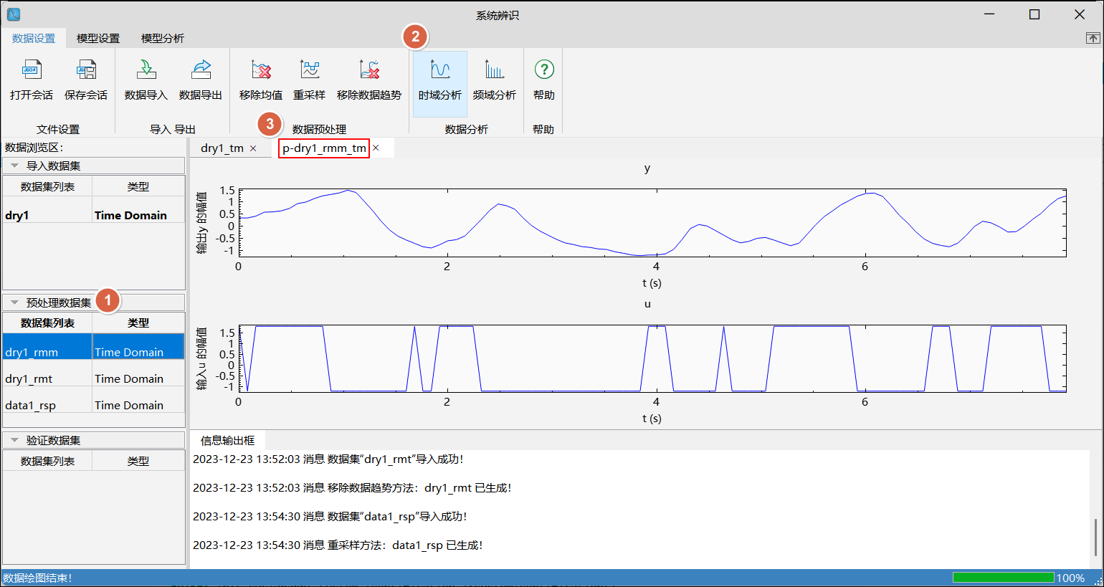Click the message output box scrollbar

tap(1095, 536)
